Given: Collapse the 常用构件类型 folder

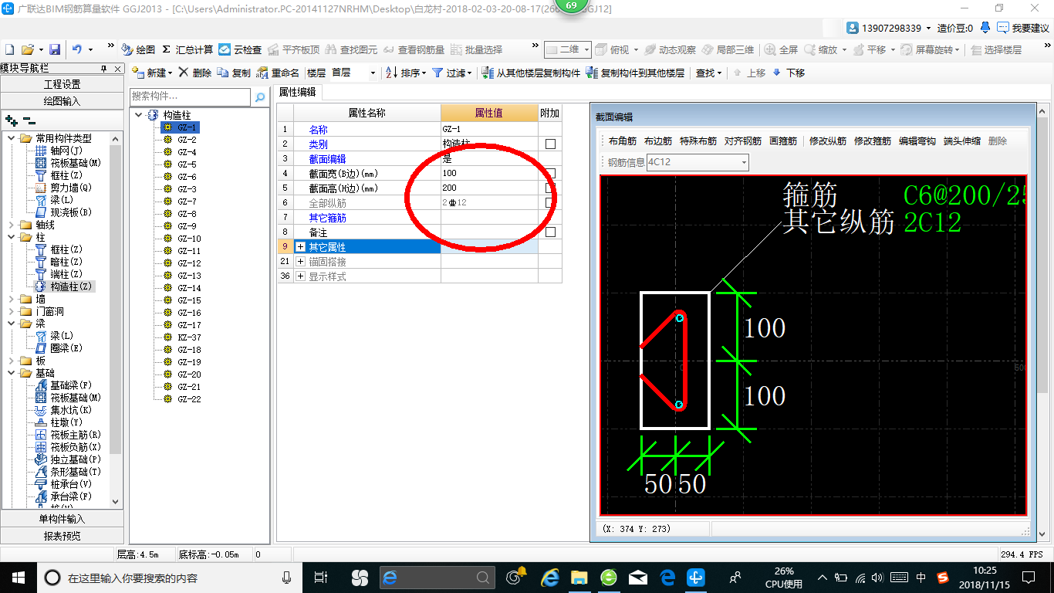Looking at the screenshot, I should point(11,138).
